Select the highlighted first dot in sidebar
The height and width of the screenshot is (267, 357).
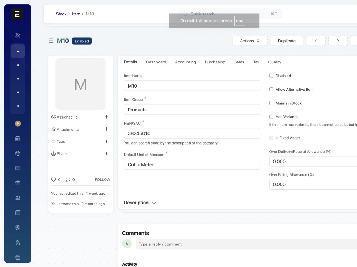click(18, 51)
